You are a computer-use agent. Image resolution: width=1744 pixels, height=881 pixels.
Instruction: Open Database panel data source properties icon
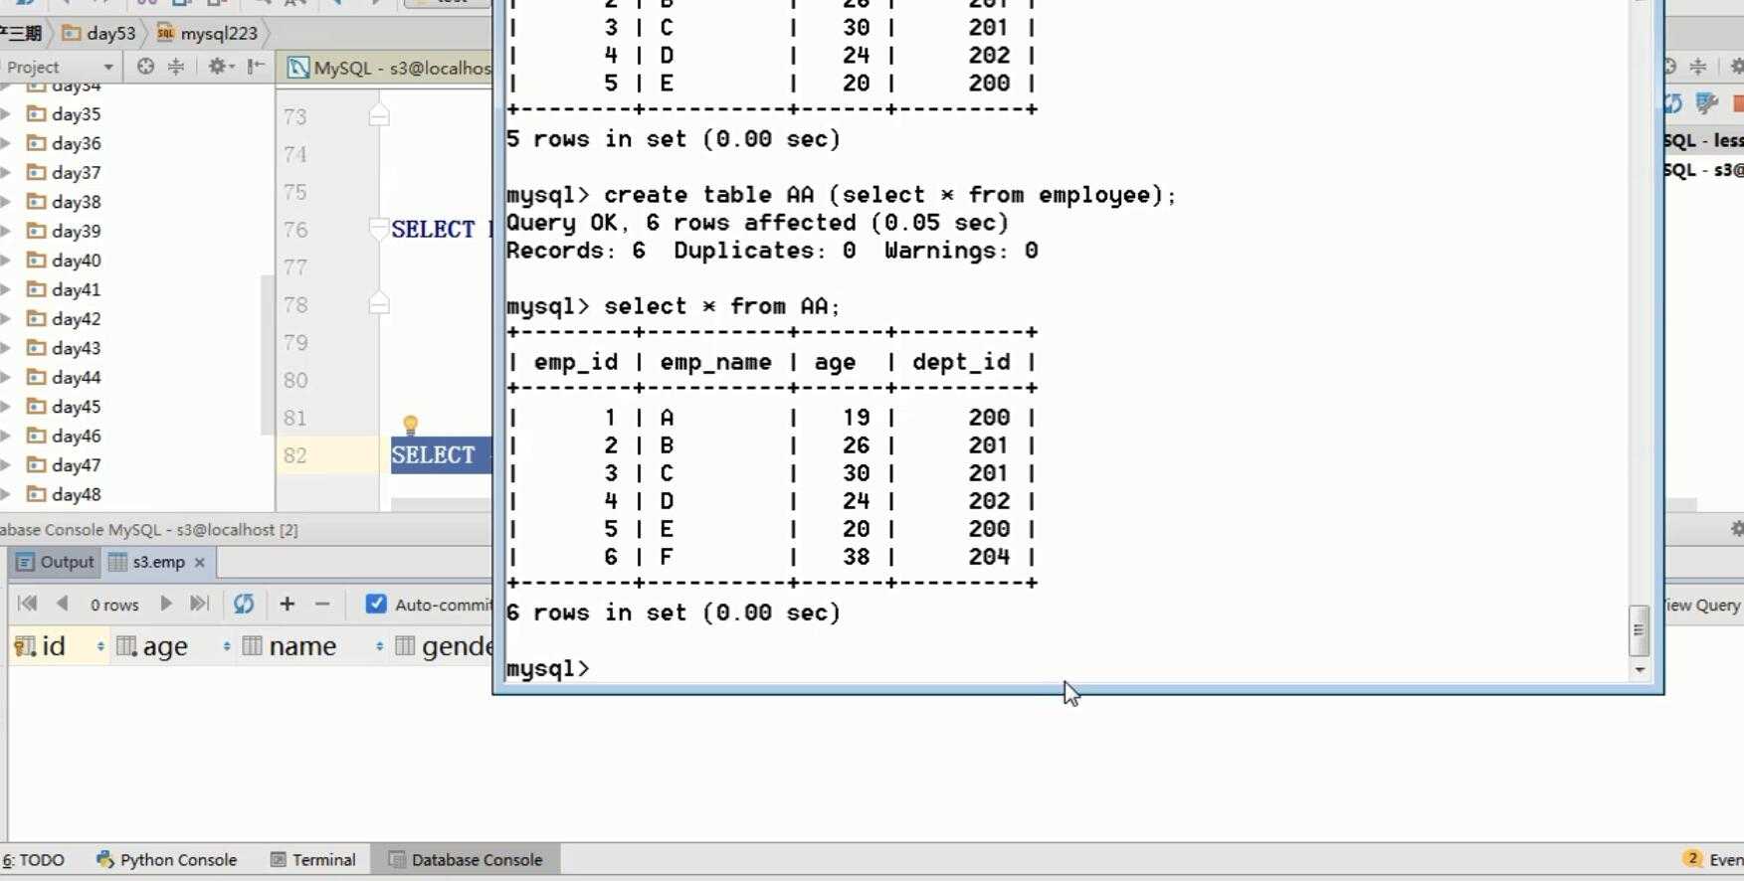pos(1707,102)
